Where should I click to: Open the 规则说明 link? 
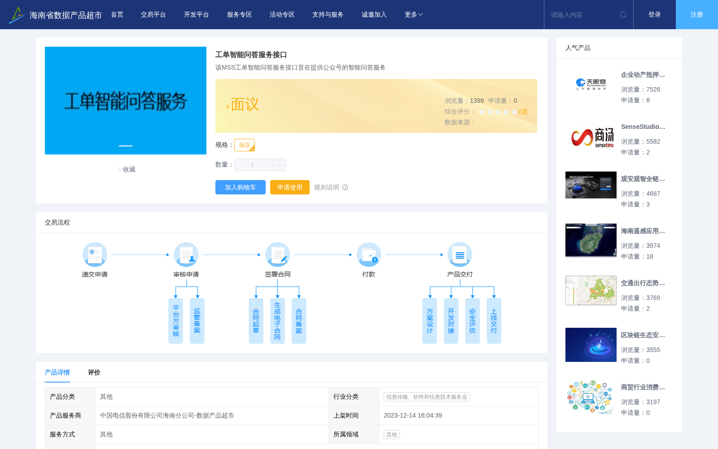327,187
